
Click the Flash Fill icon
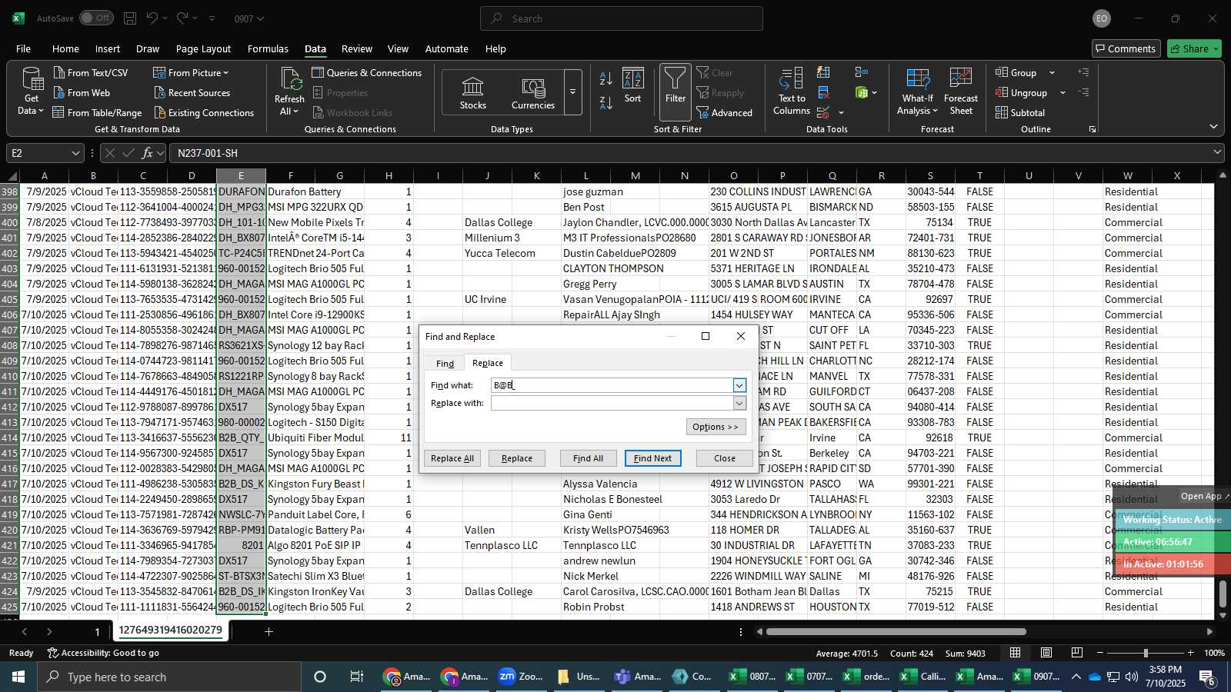[823, 72]
